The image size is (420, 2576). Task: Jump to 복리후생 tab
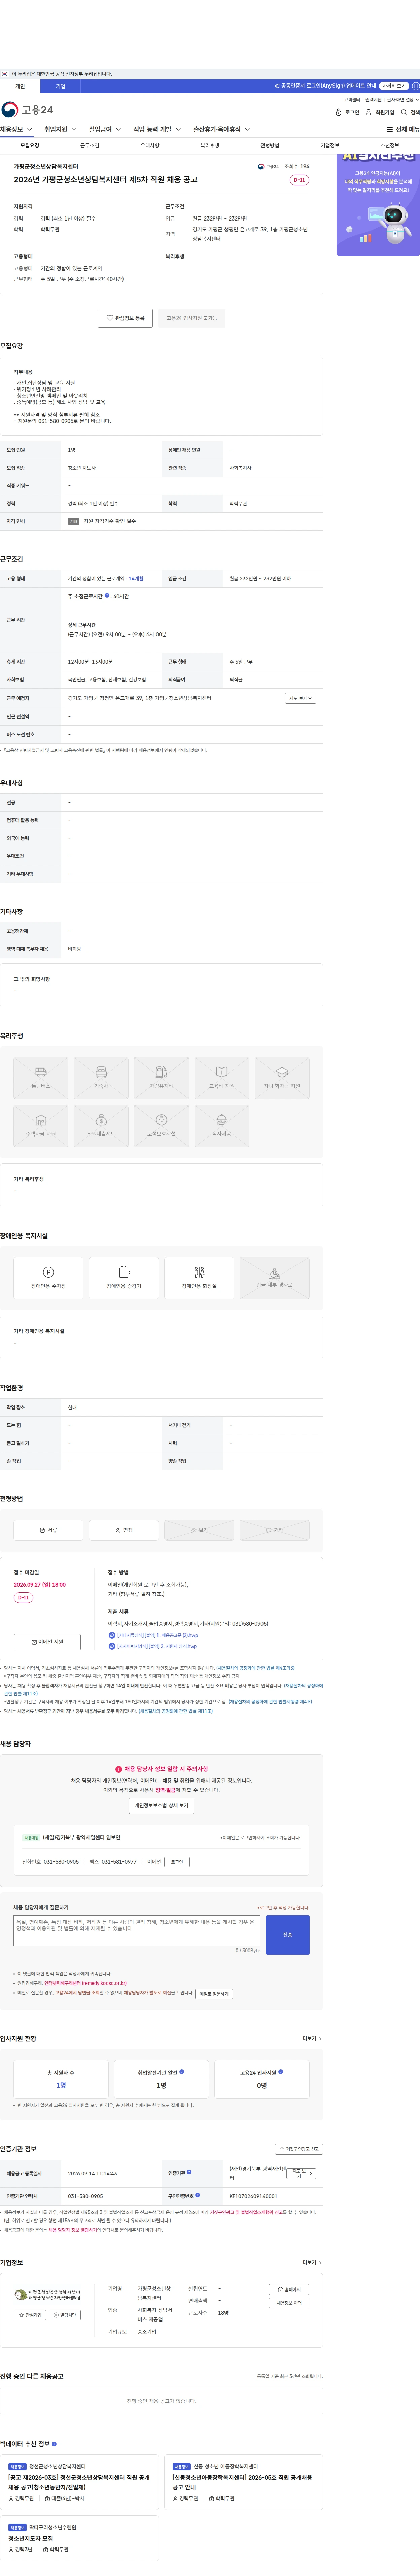pyautogui.click(x=210, y=146)
